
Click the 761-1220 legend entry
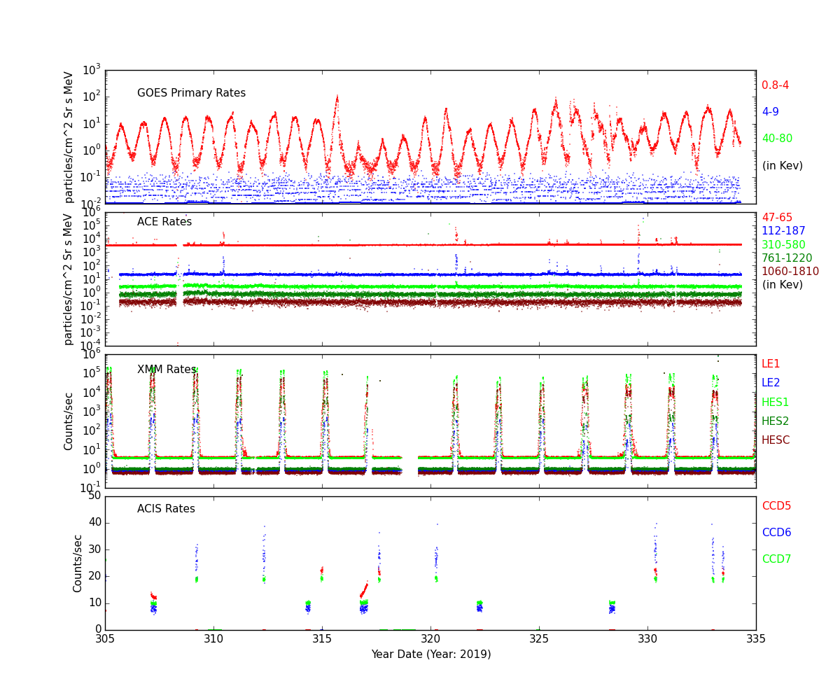pyautogui.click(x=786, y=258)
